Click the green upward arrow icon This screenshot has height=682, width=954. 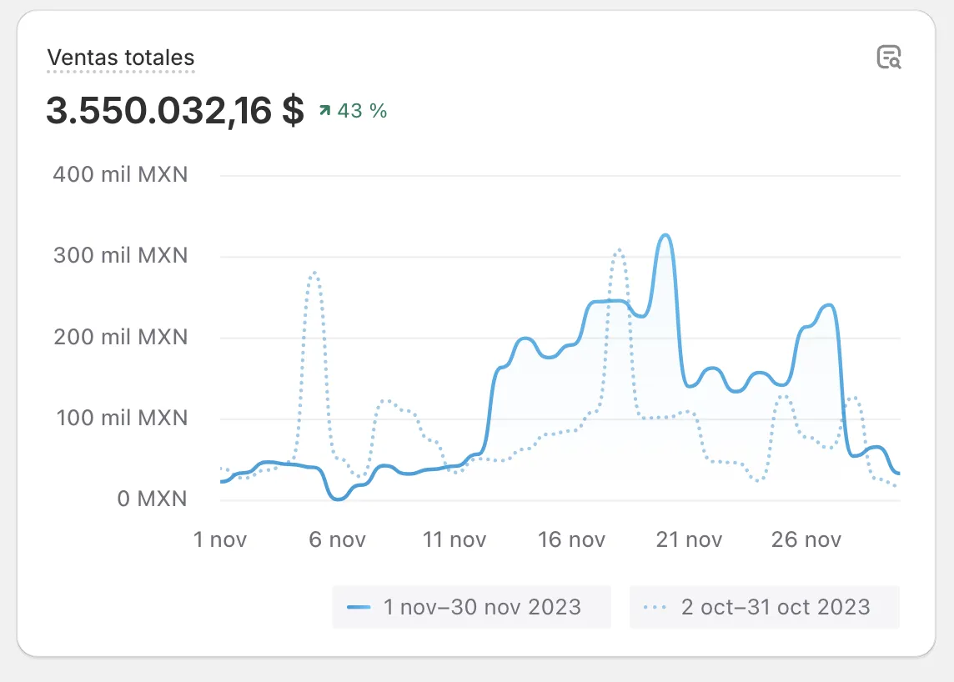(x=325, y=110)
